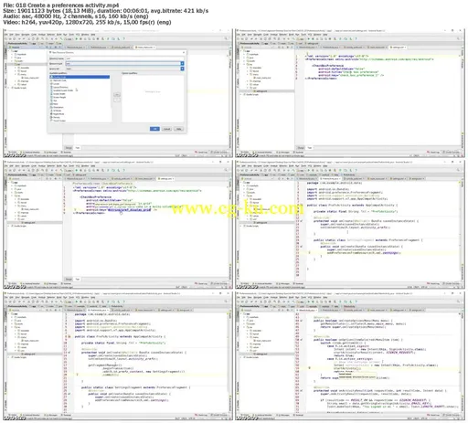Image resolution: width=468 pixels, height=423 pixels.
Task: Open the File menu in the first thumbnail
Action: coord(6,35)
